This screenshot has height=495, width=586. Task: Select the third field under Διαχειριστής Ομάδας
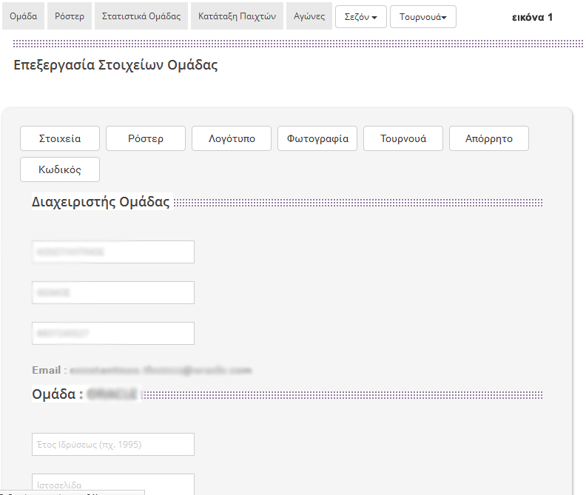[x=113, y=333]
